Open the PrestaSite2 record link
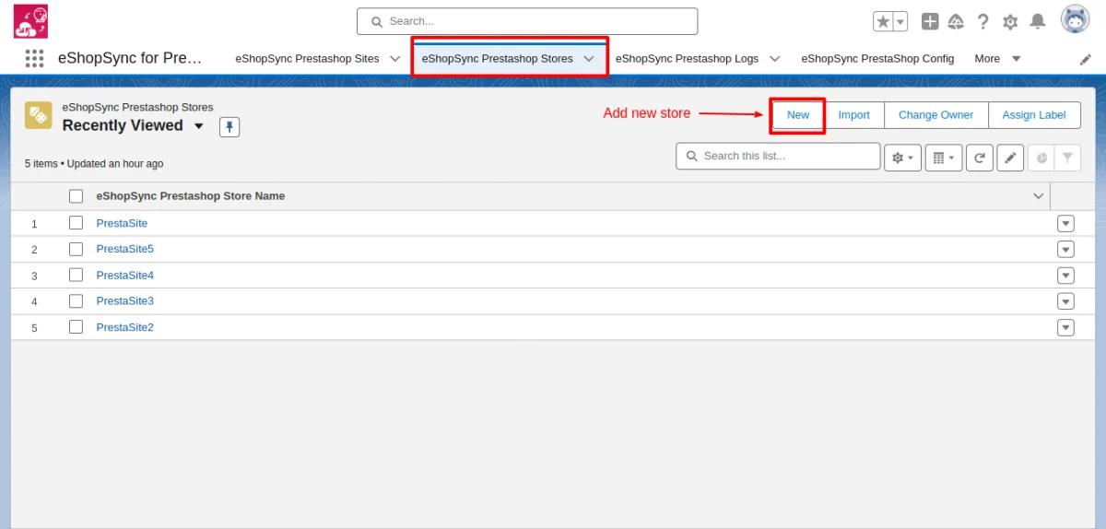This screenshot has height=529, width=1106. [x=125, y=327]
